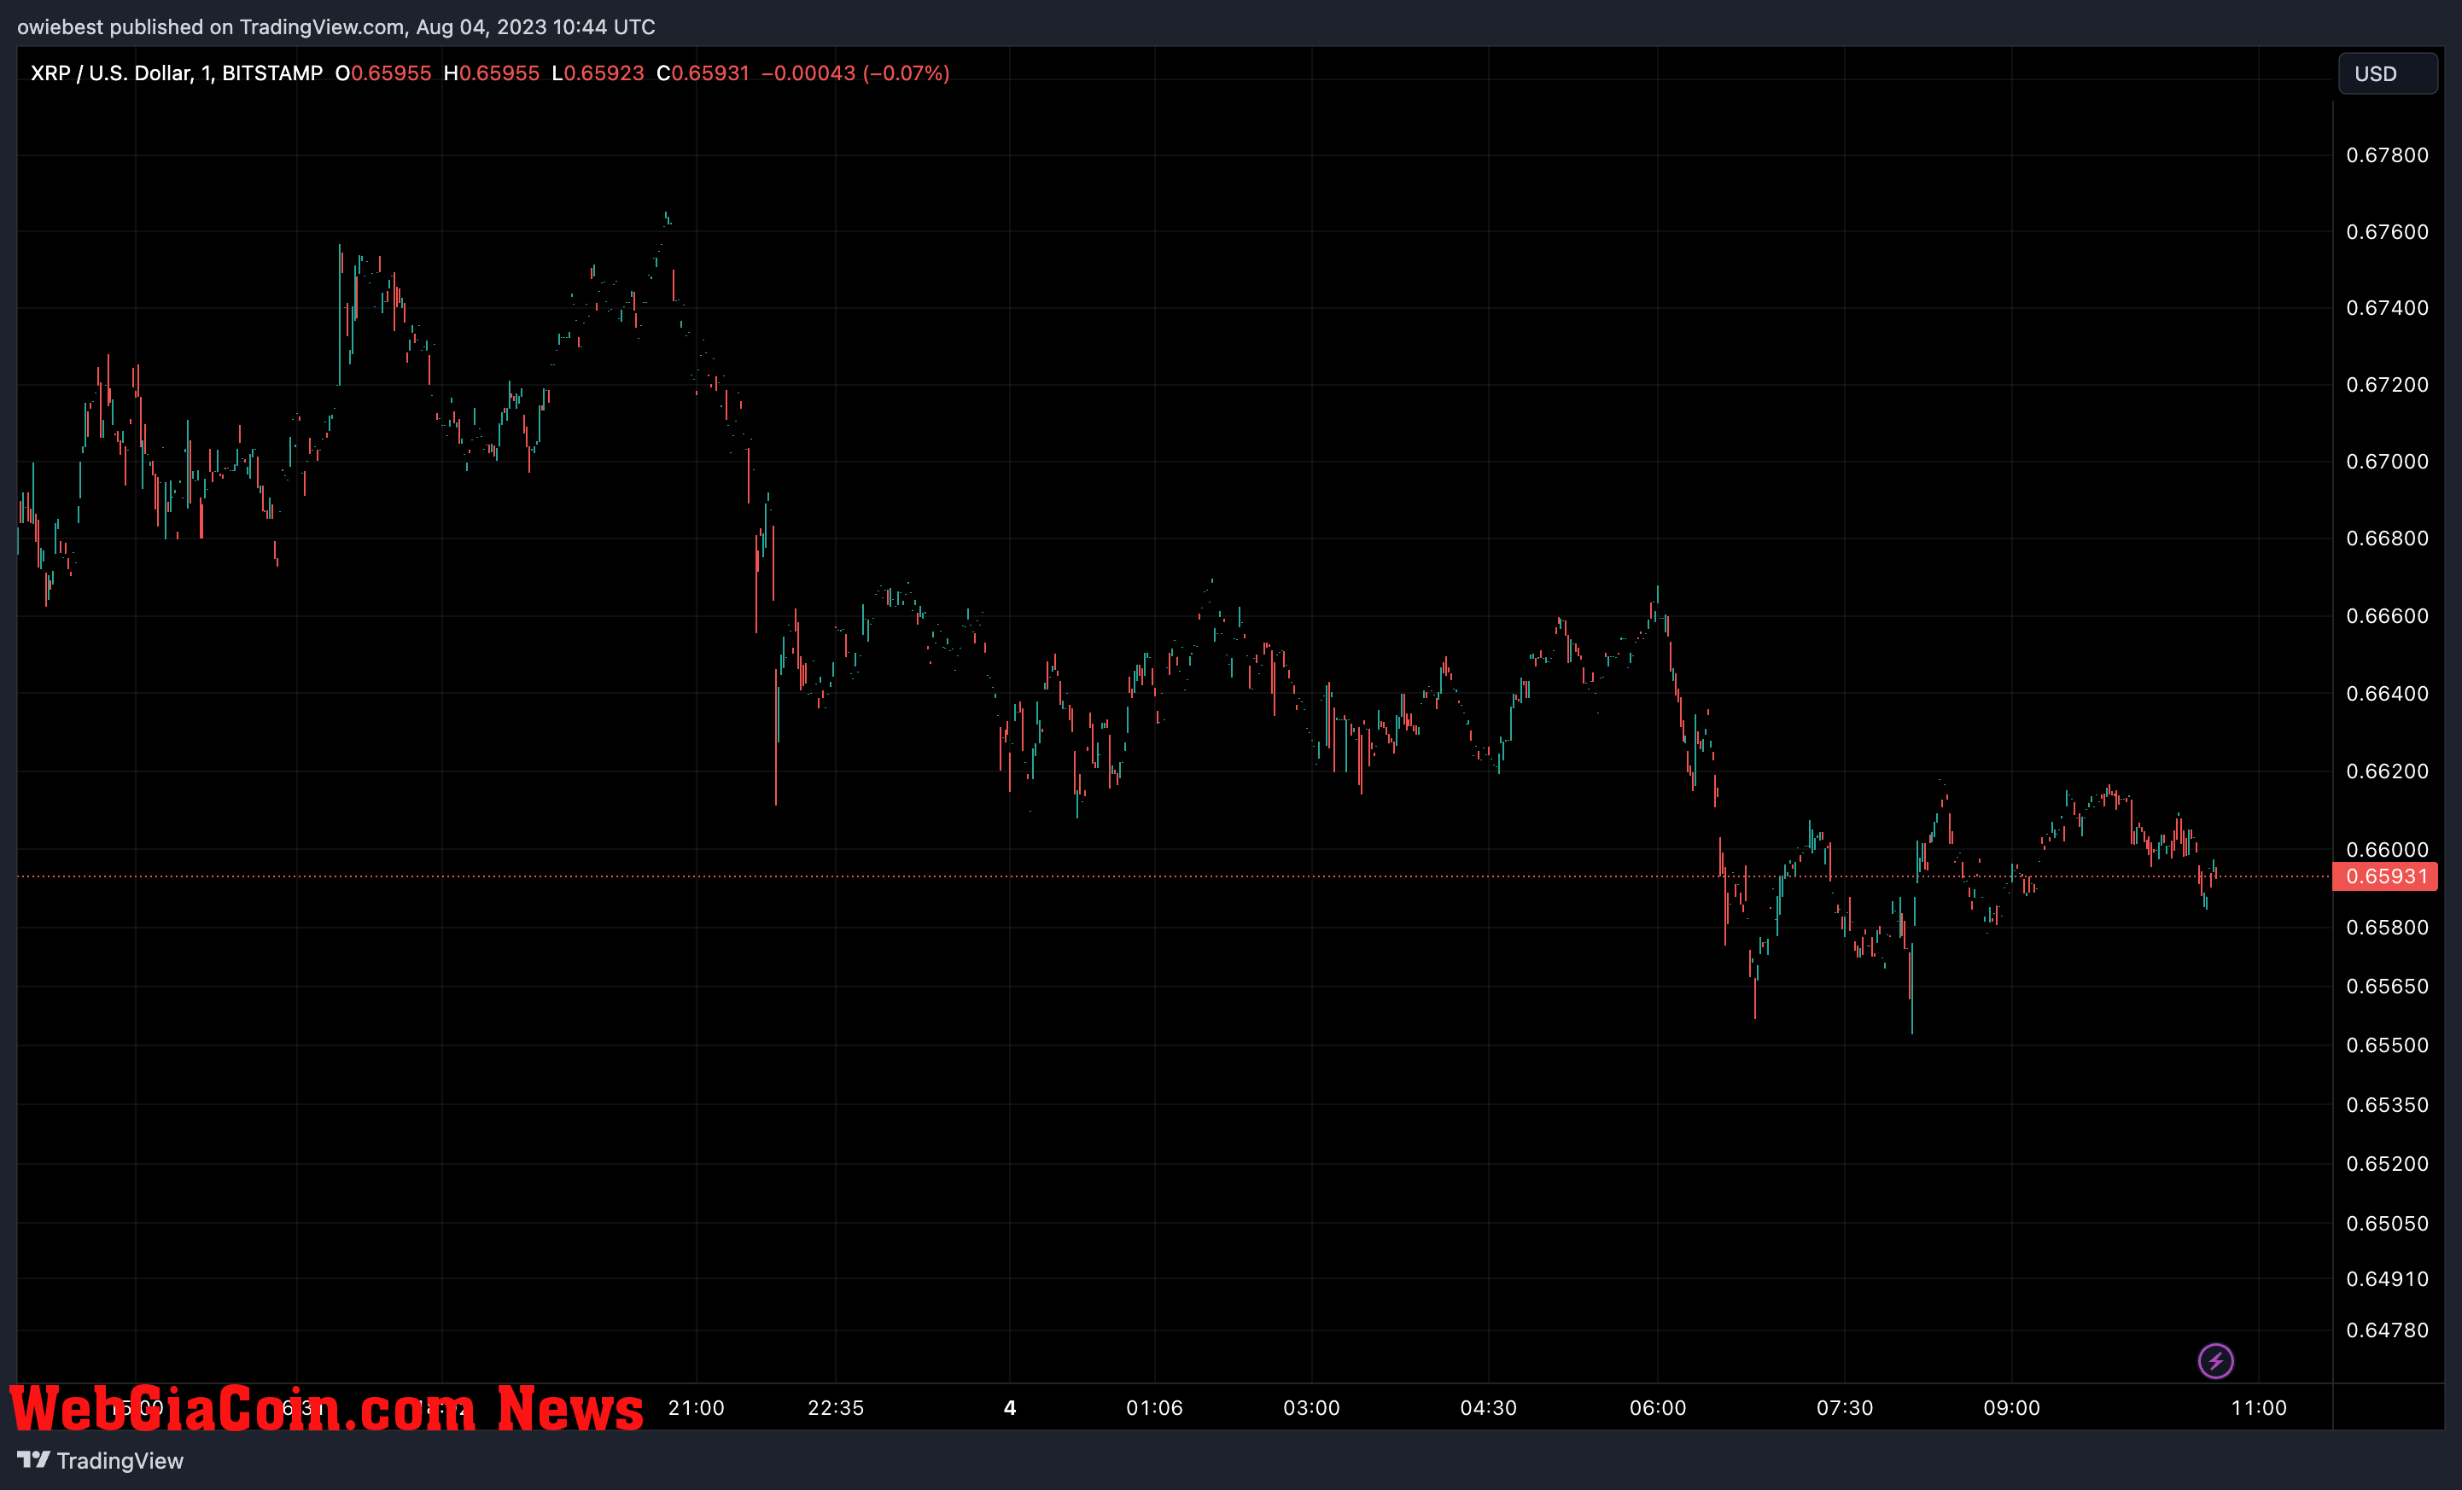
Task: Click the 0.65800 price axis label
Action: pyautogui.click(x=2387, y=928)
